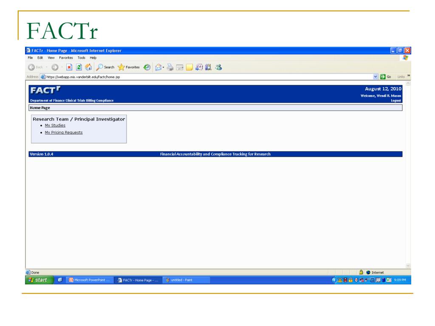Click the August 12, 2010 date text

pyautogui.click(x=383, y=89)
